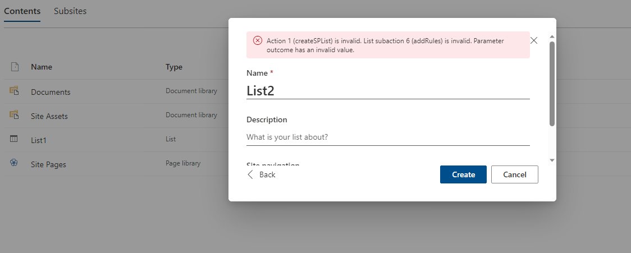
Task: Click the dialog scrollbar down arrow
Action: 552,160
